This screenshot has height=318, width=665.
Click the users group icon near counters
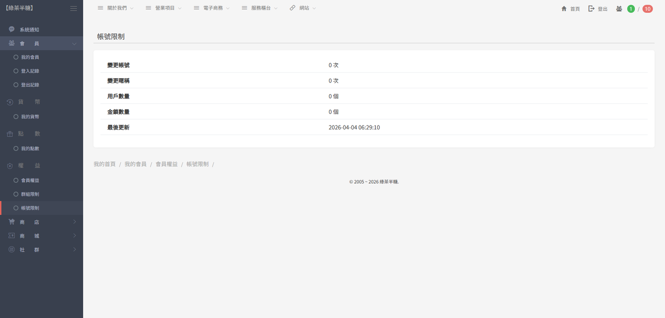(x=619, y=9)
